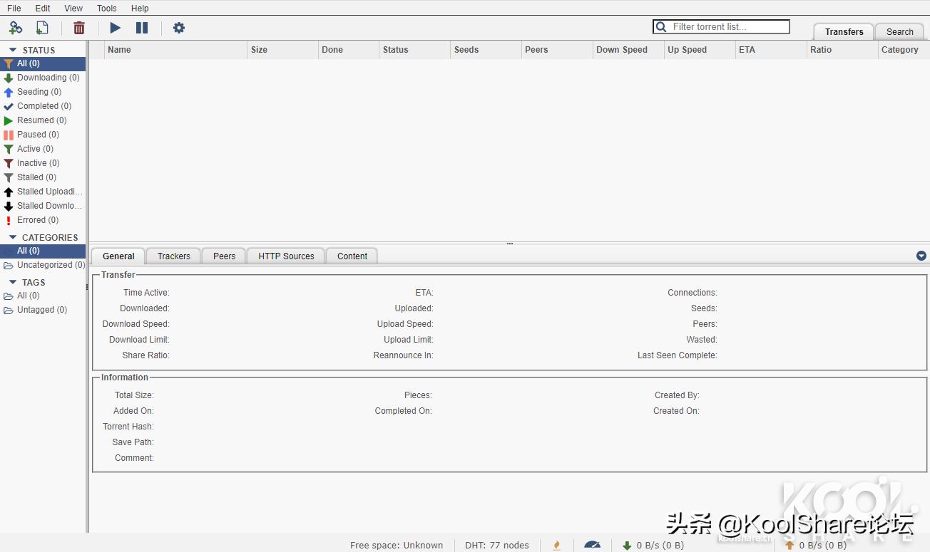Select the Resumed status filter
Screen dimensions: 930x552
point(43,120)
